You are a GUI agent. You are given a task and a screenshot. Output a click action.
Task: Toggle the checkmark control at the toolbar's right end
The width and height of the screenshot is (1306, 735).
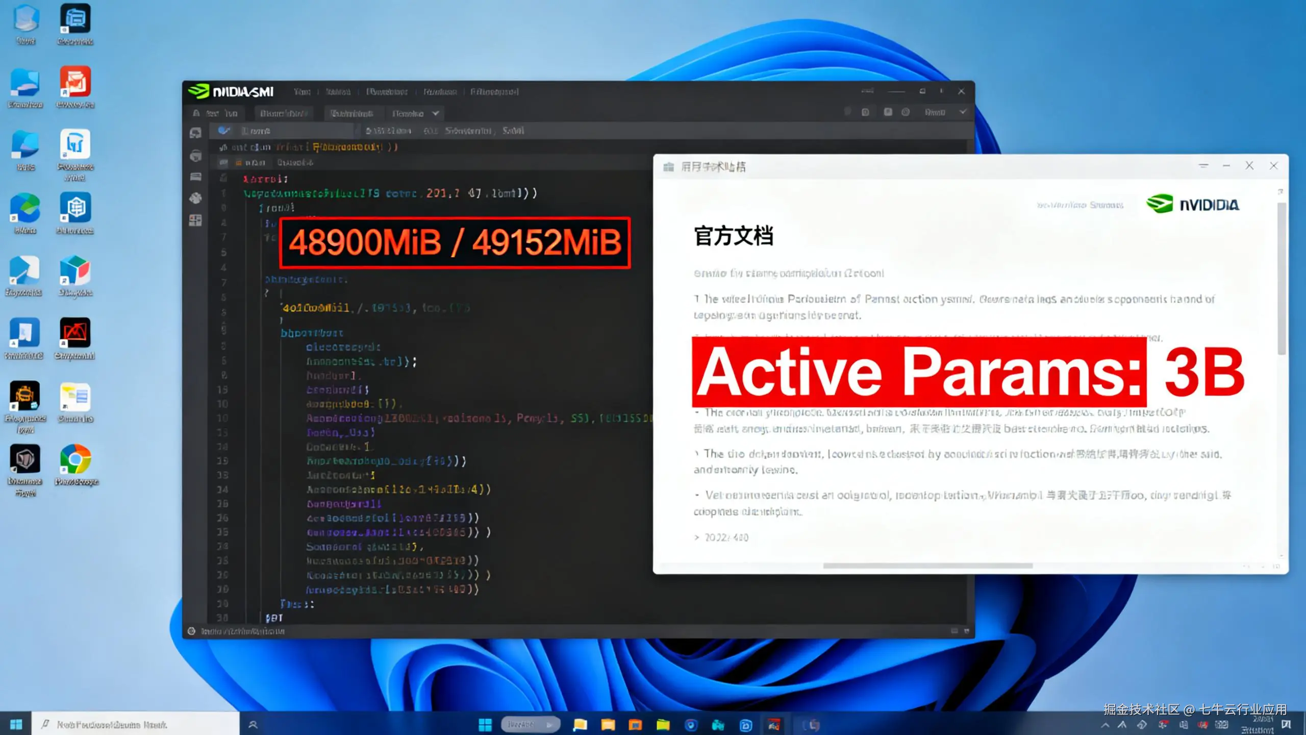[963, 112]
